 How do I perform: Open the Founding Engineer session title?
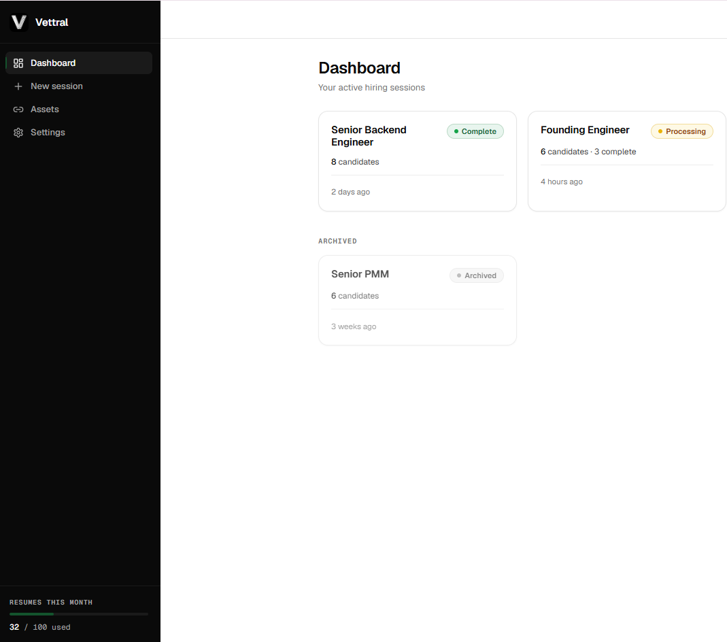(x=585, y=130)
